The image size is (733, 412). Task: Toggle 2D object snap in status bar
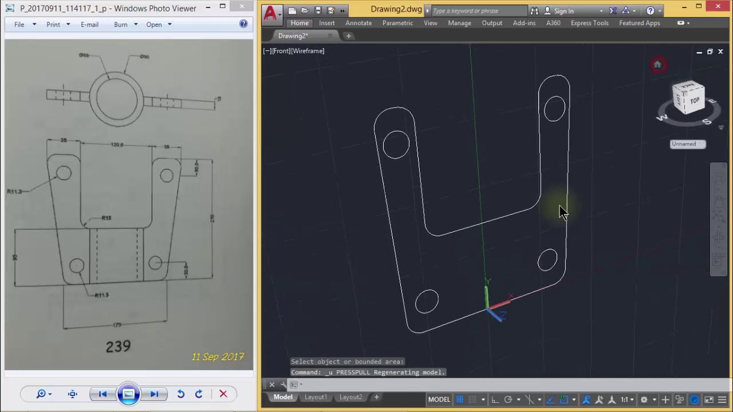coord(564,399)
